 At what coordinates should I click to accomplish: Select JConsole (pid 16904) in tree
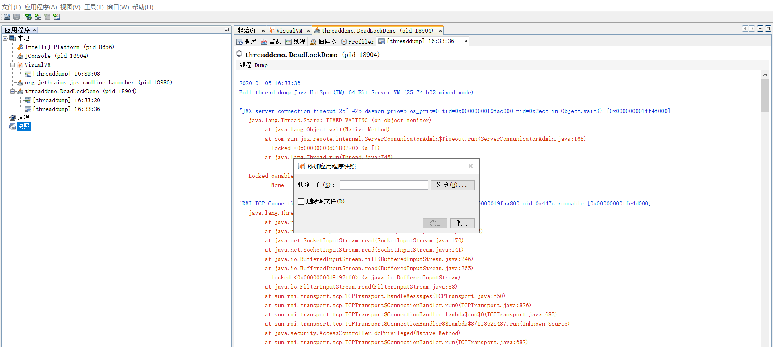(56, 56)
